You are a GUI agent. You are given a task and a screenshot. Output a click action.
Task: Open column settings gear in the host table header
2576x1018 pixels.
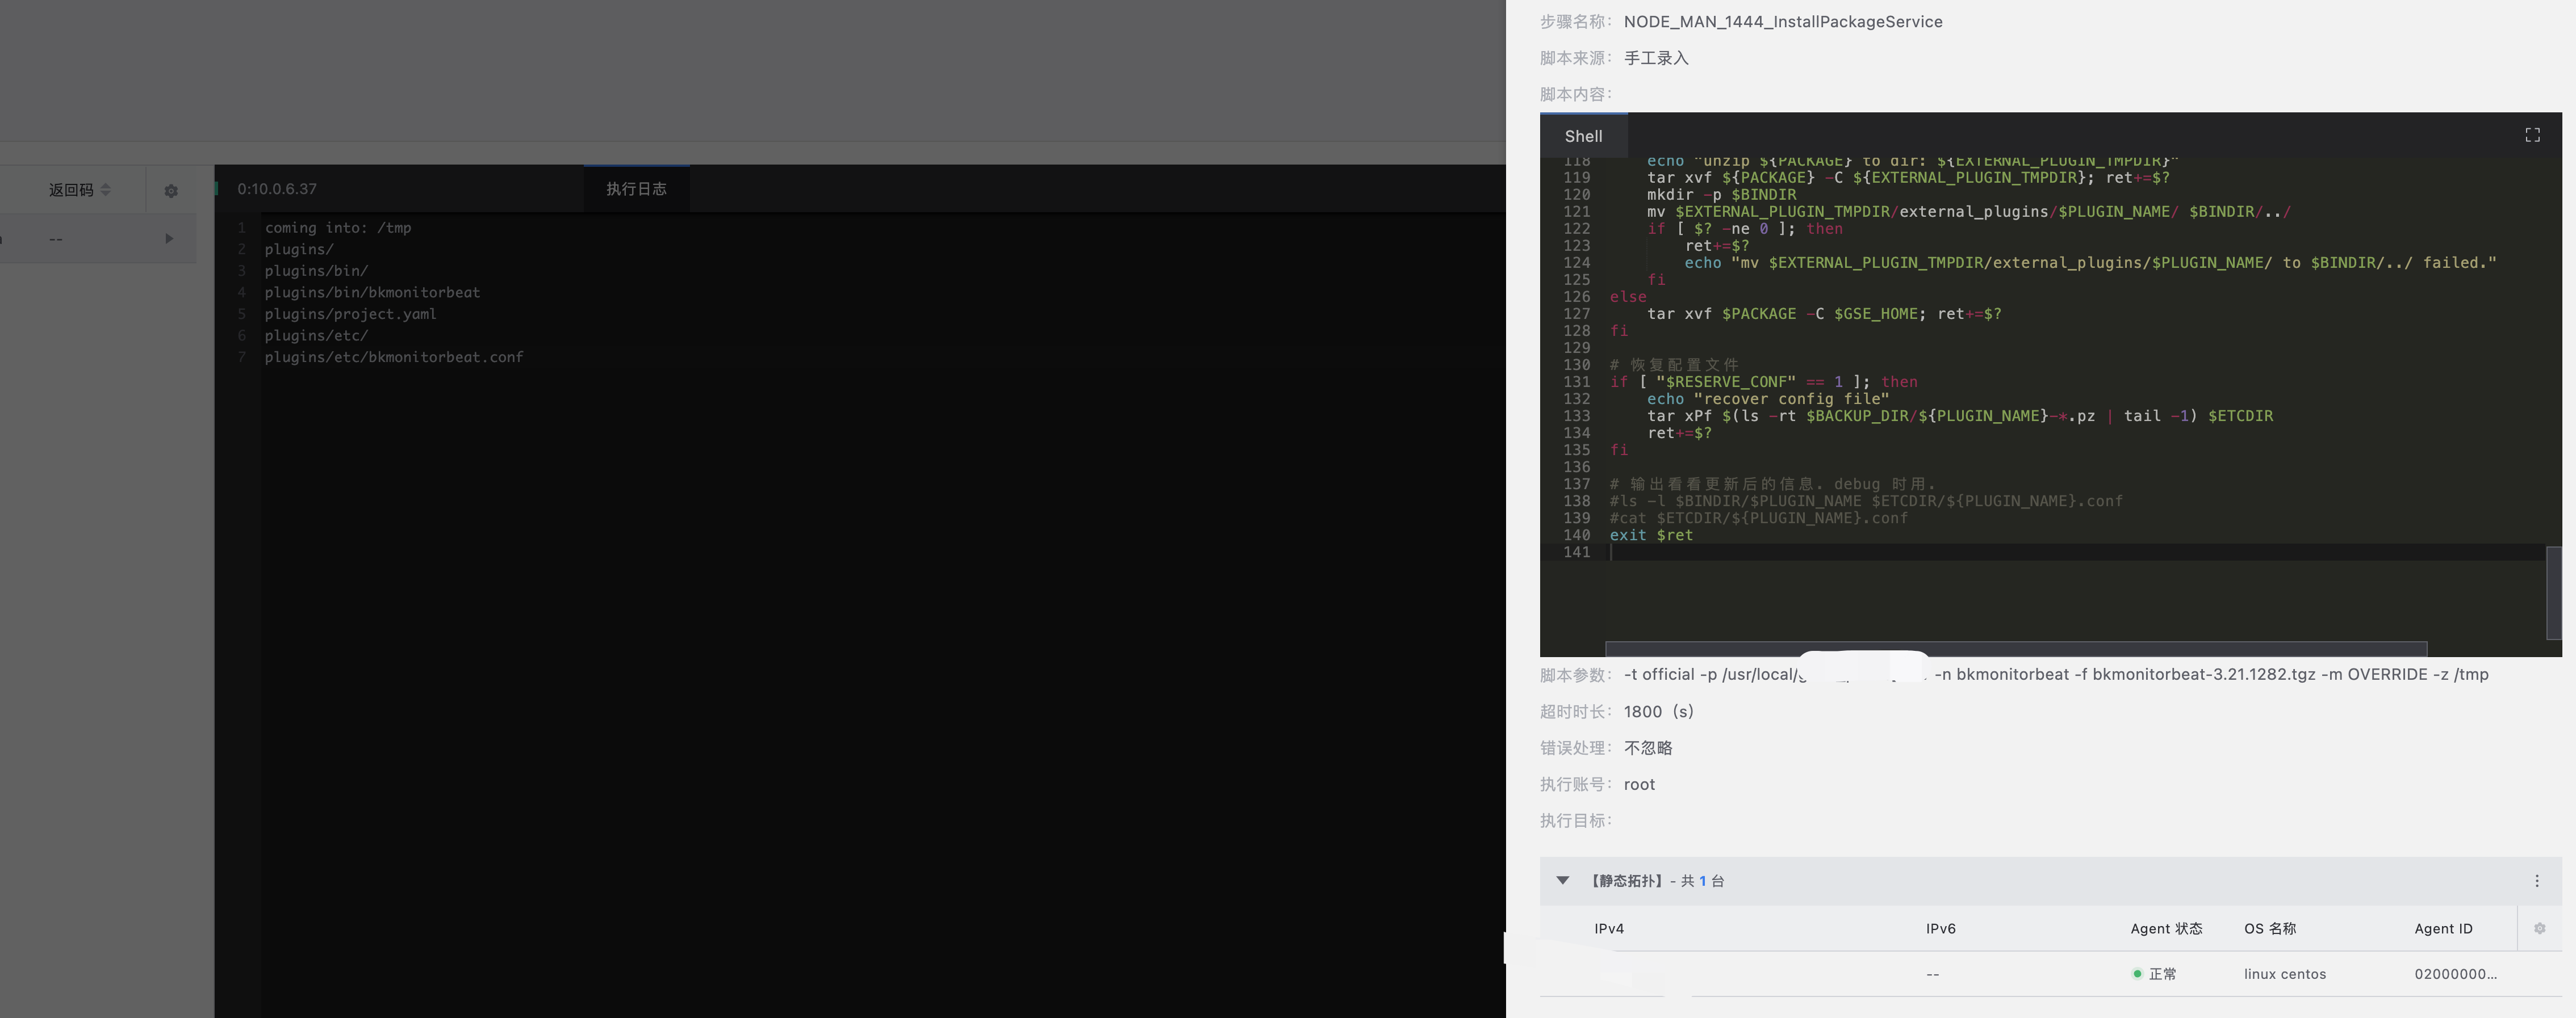2541,928
